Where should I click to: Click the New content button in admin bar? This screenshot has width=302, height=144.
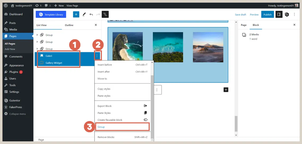pos(59,6)
